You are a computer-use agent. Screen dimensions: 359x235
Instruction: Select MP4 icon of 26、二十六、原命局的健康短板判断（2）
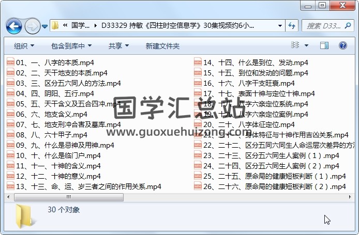(x=198, y=186)
